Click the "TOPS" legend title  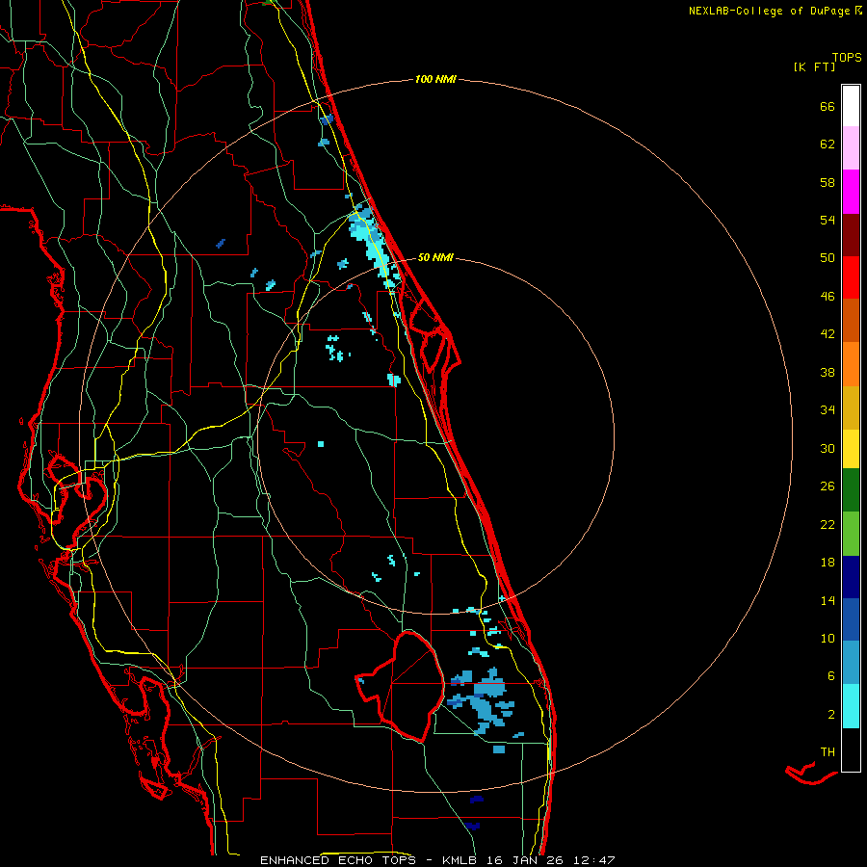coord(847,58)
